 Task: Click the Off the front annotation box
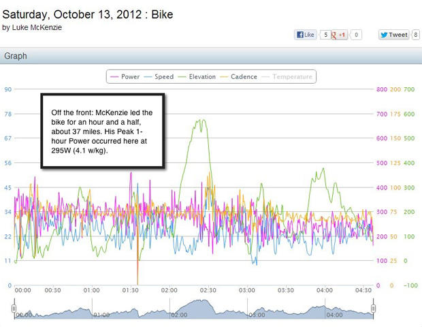pos(103,129)
